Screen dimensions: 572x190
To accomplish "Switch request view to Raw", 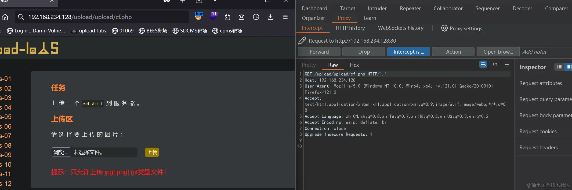I will pyautogui.click(x=333, y=65).
